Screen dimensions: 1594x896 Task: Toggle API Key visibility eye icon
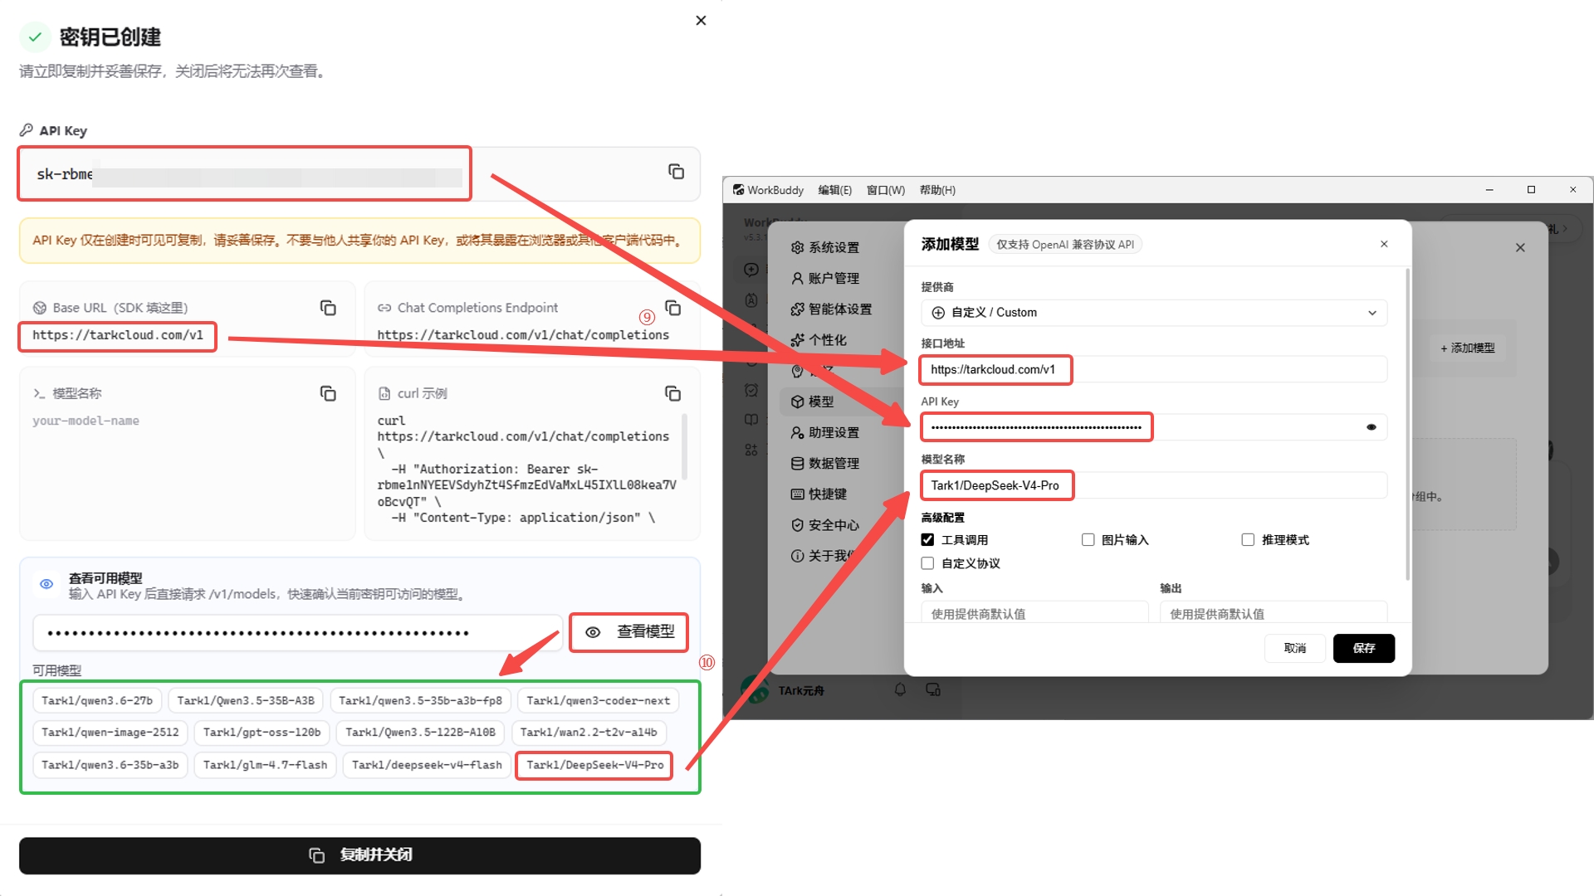click(1371, 427)
